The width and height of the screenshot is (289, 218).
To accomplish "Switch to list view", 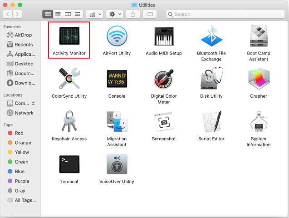I will [58, 14].
